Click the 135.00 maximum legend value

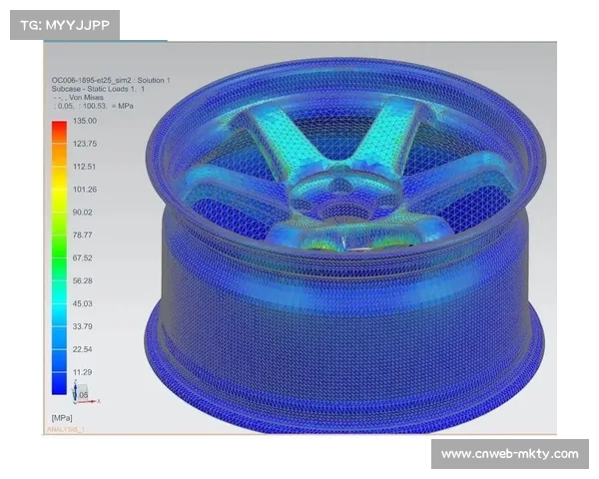pos(85,121)
